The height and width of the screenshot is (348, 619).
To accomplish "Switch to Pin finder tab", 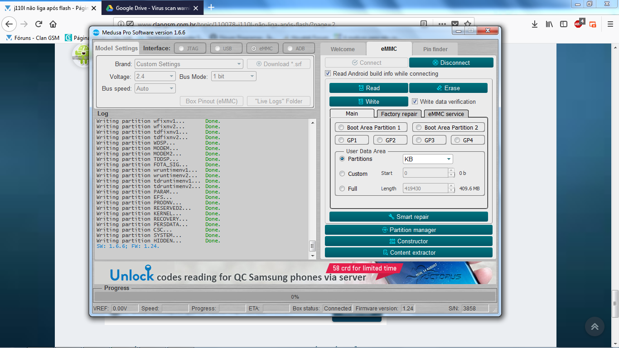I will pyautogui.click(x=435, y=49).
